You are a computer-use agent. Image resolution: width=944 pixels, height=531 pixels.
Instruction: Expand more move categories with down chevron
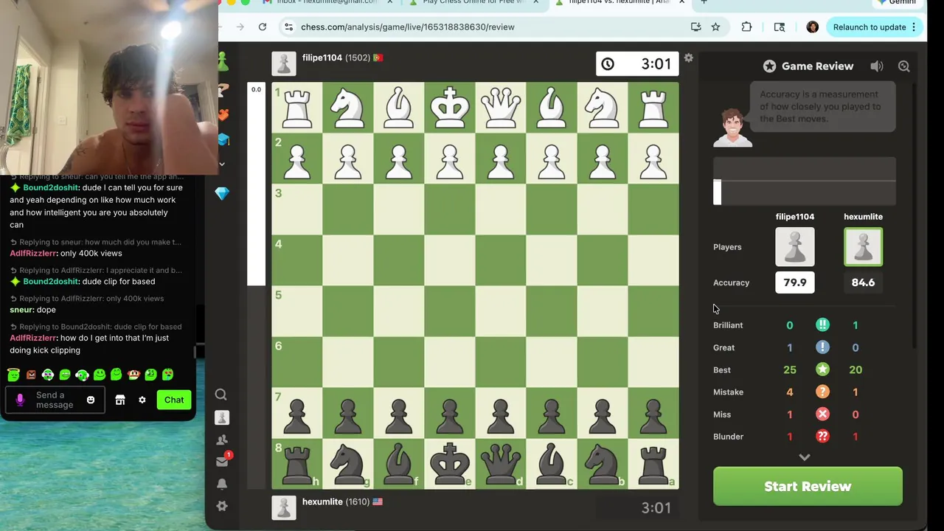pyautogui.click(x=805, y=457)
